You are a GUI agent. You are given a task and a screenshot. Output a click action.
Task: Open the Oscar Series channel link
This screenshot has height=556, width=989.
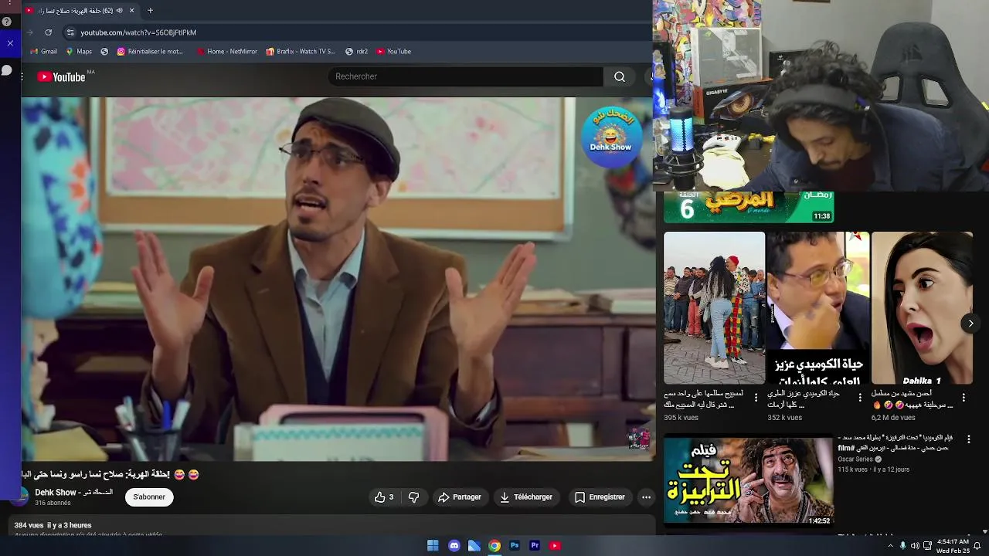pyautogui.click(x=855, y=459)
